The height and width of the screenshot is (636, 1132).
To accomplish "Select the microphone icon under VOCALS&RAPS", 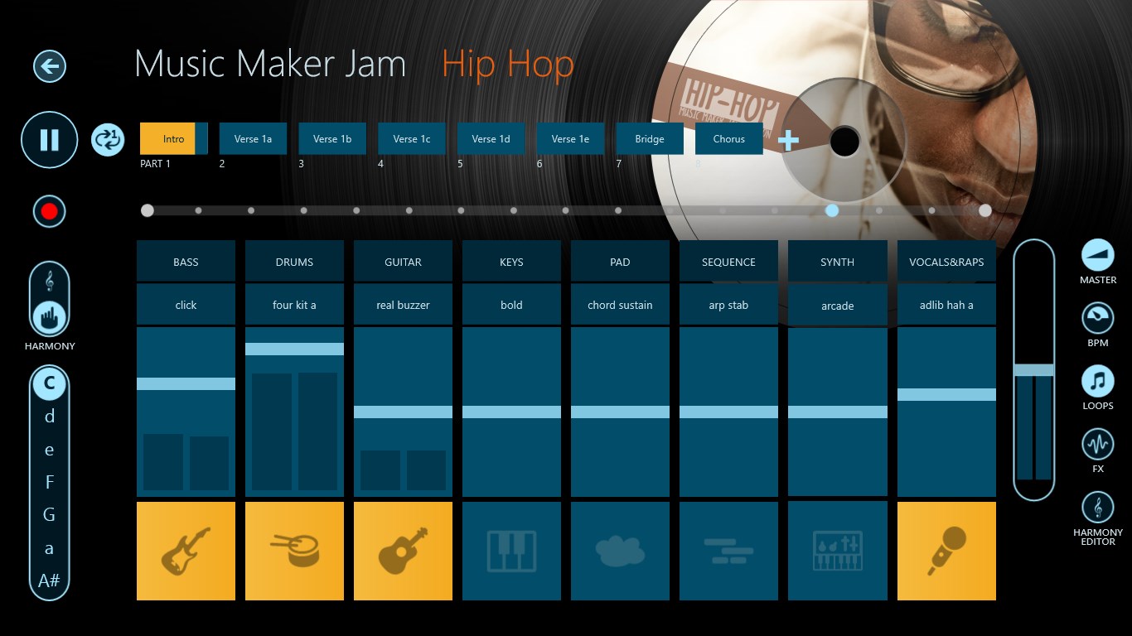I will tap(946, 551).
